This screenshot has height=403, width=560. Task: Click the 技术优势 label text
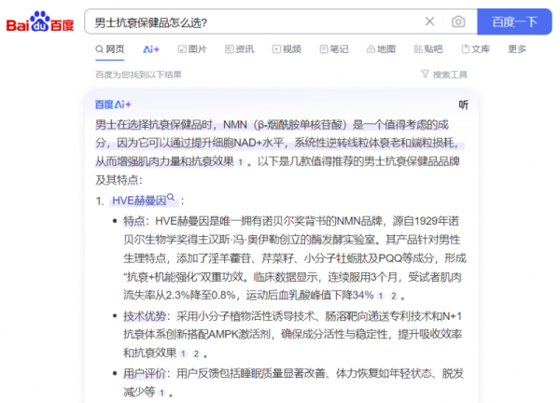pyautogui.click(x=145, y=316)
